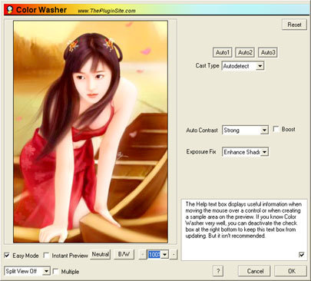Click the preview image of the girl

point(91,132)
